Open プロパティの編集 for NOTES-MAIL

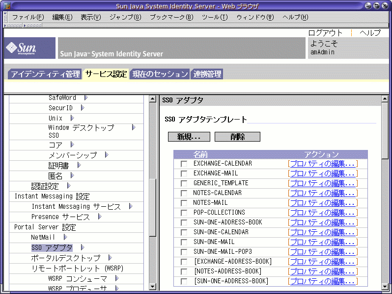click(323, 203)
